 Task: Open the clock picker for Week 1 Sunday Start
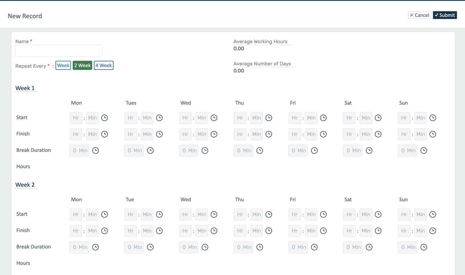click(x=433, y=118)
